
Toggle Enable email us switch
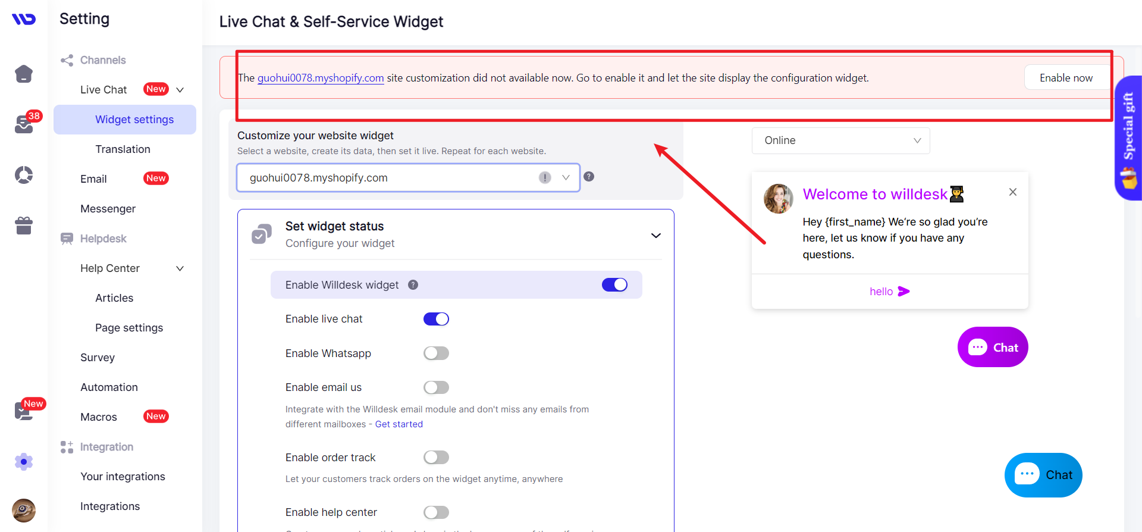[x=436, y=387]
